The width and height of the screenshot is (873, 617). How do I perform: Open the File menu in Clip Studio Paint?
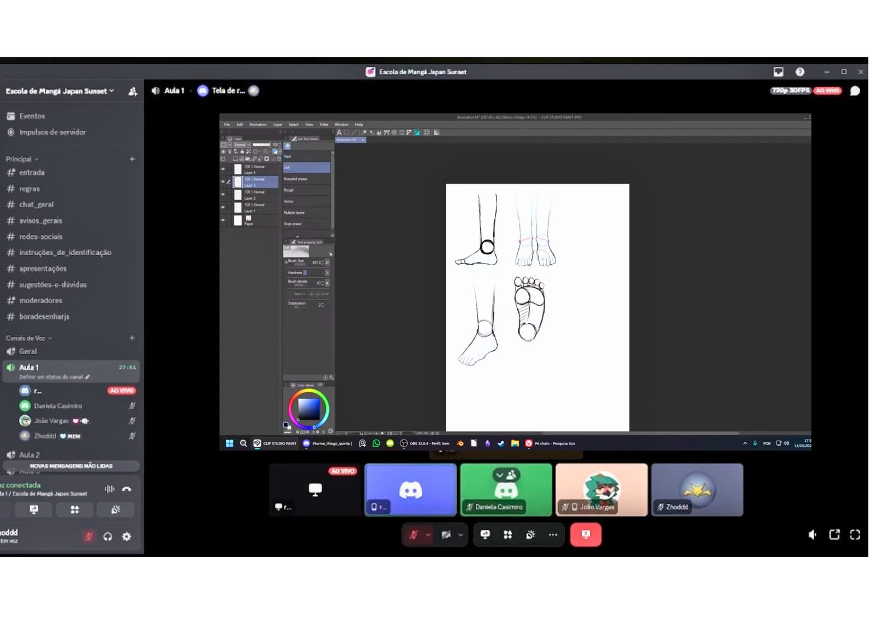[x=227, y=125]
